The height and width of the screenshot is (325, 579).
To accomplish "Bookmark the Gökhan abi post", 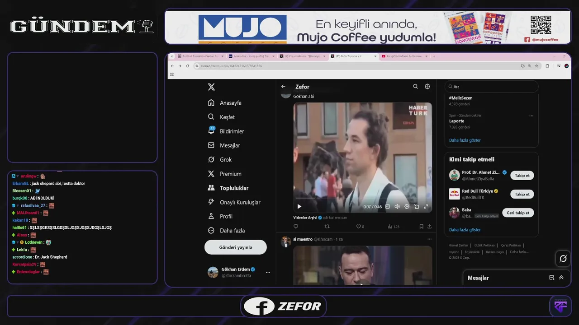I will point(421,227).
